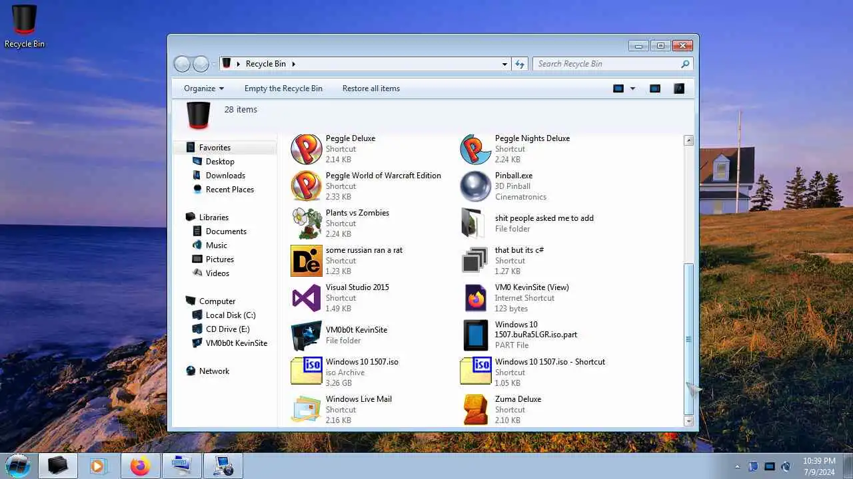Viewport: 853px width, 479px height.
Task: Open Downloads in Favorites
Action: pos(219,176)
